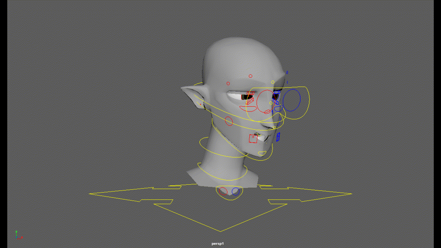Click the persp1 camera label
Viewport: 441px width, 248px height.
point(218,244)
